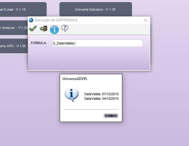The image size is (189, 146).
Task: Click the Execução de UAFORMULA title text
Action: tap(56, 20)
